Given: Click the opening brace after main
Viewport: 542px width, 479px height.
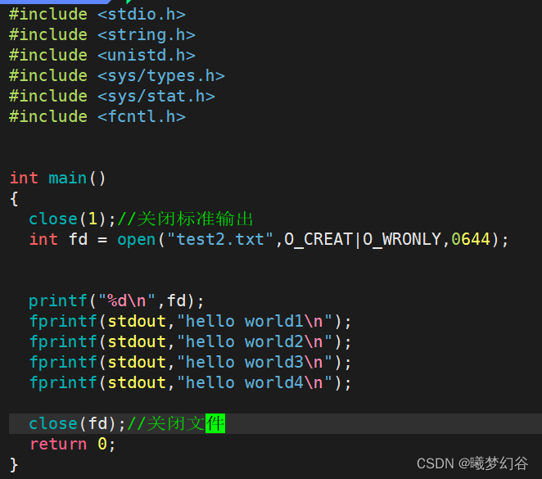Looking at the screenshot, I should click(14, 199).
